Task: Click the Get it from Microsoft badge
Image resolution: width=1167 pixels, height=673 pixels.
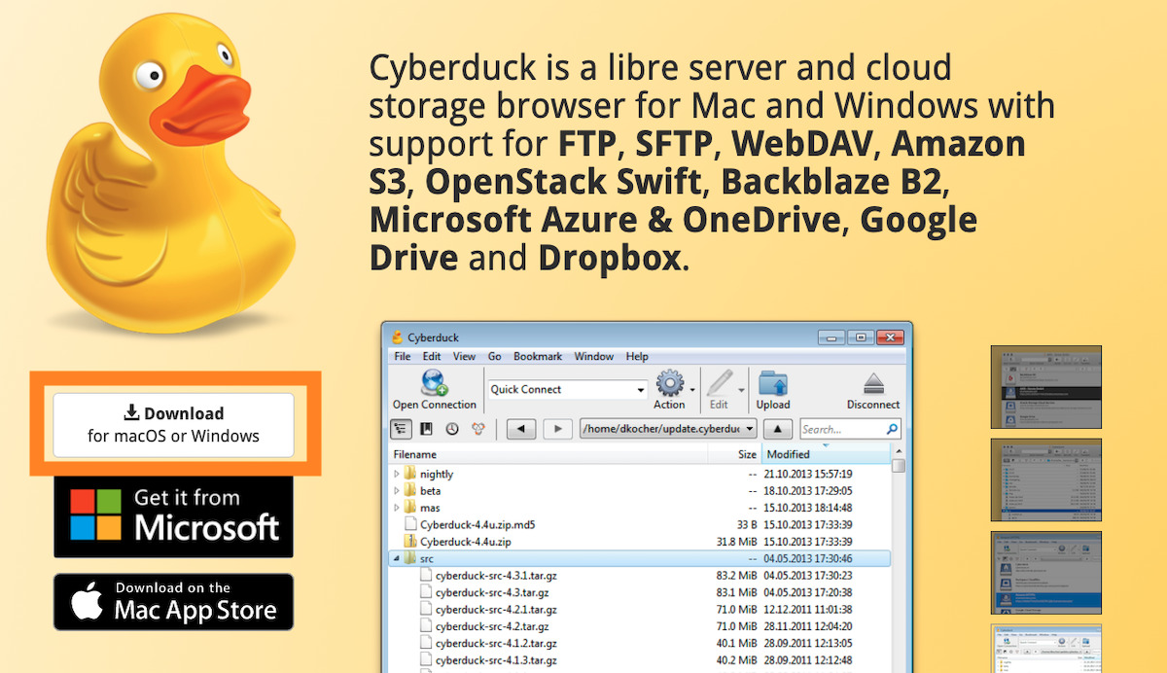Action: point(173,515)
